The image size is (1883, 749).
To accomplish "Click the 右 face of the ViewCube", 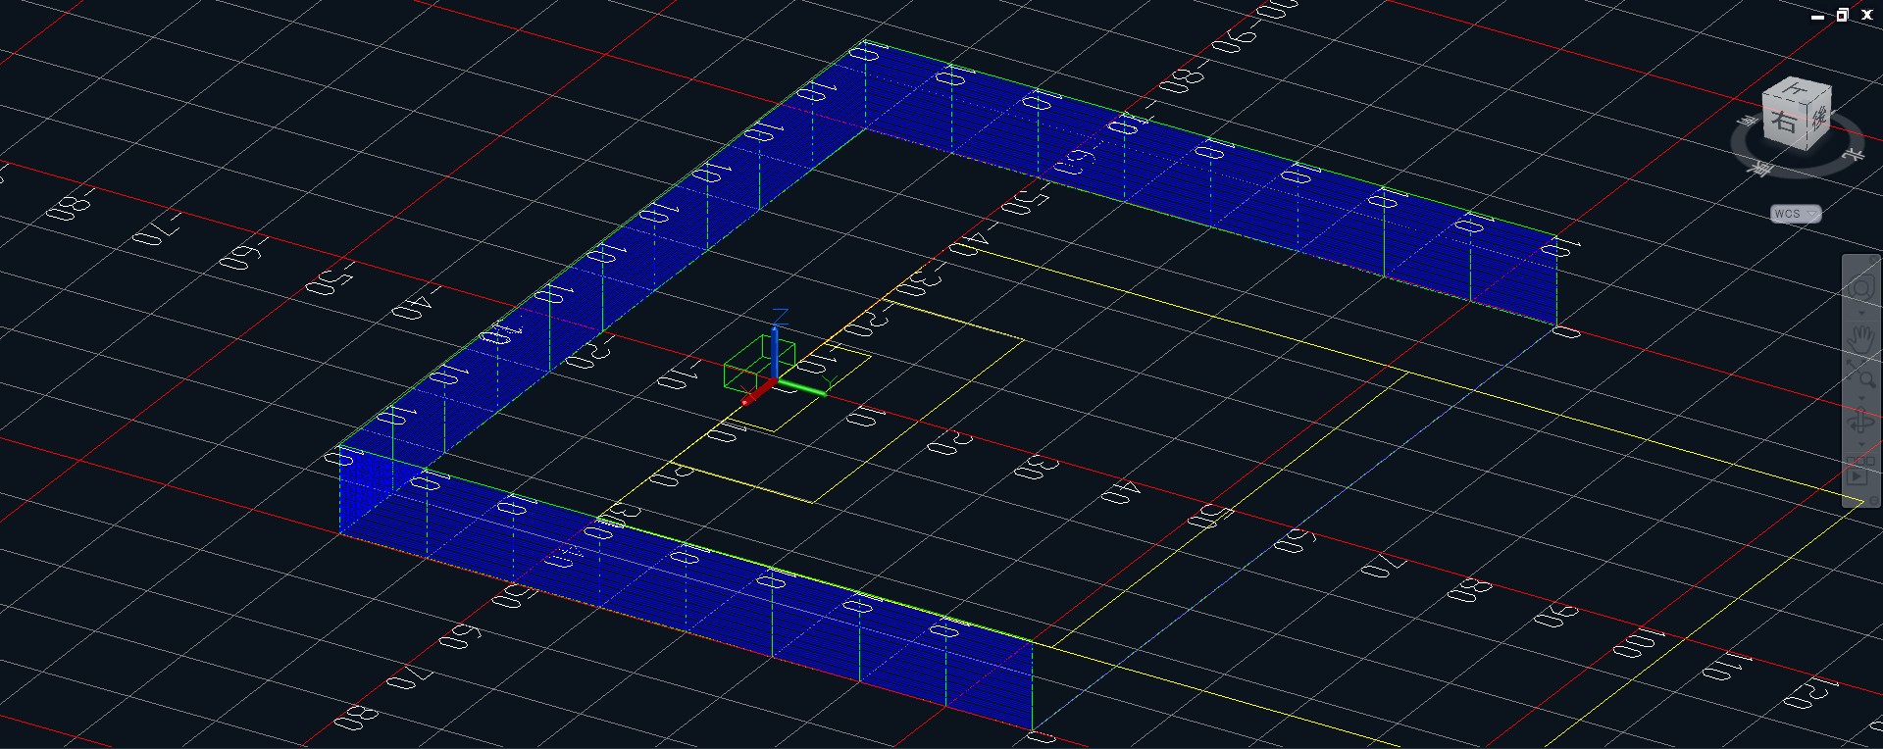I will (1785, 124).
